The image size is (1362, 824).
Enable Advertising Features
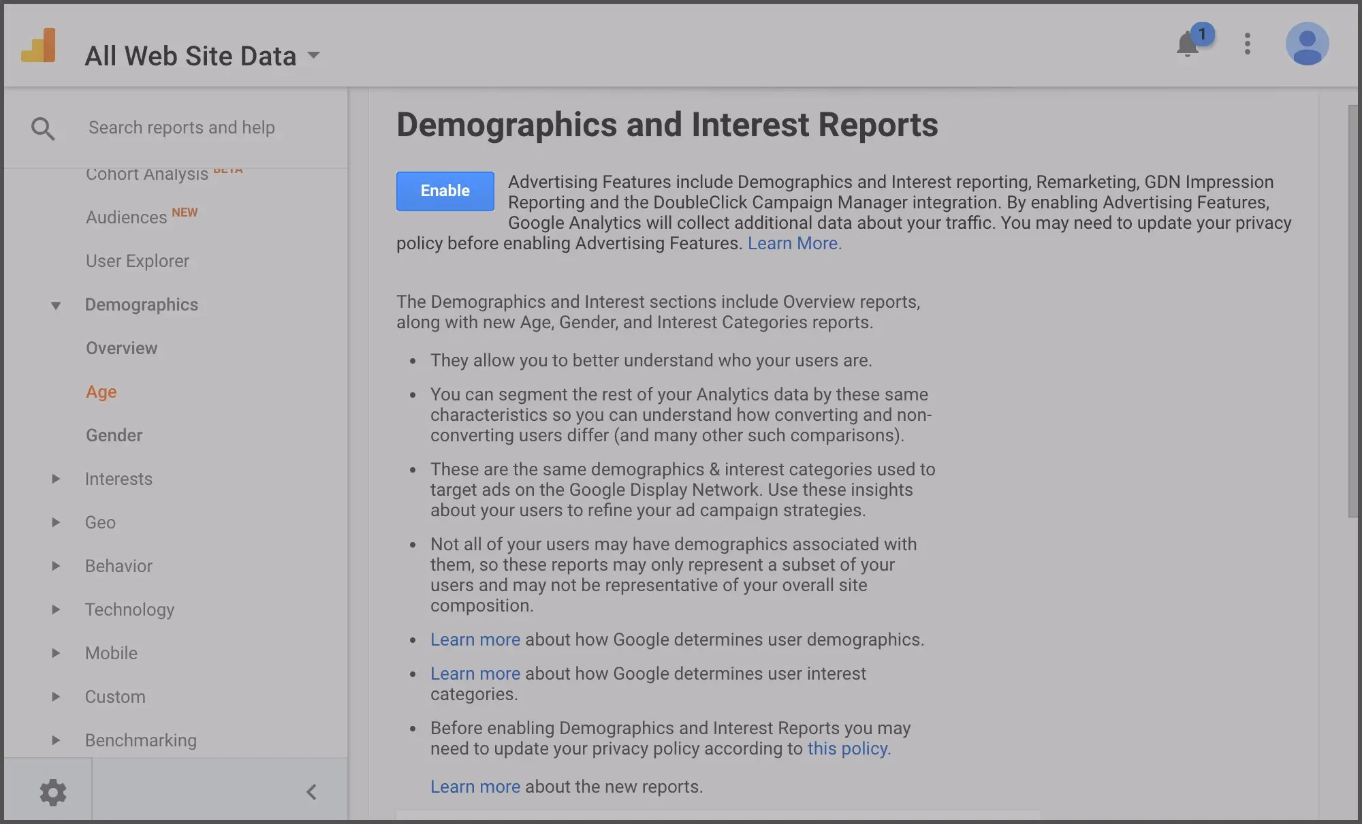click(x=444, y=191)
